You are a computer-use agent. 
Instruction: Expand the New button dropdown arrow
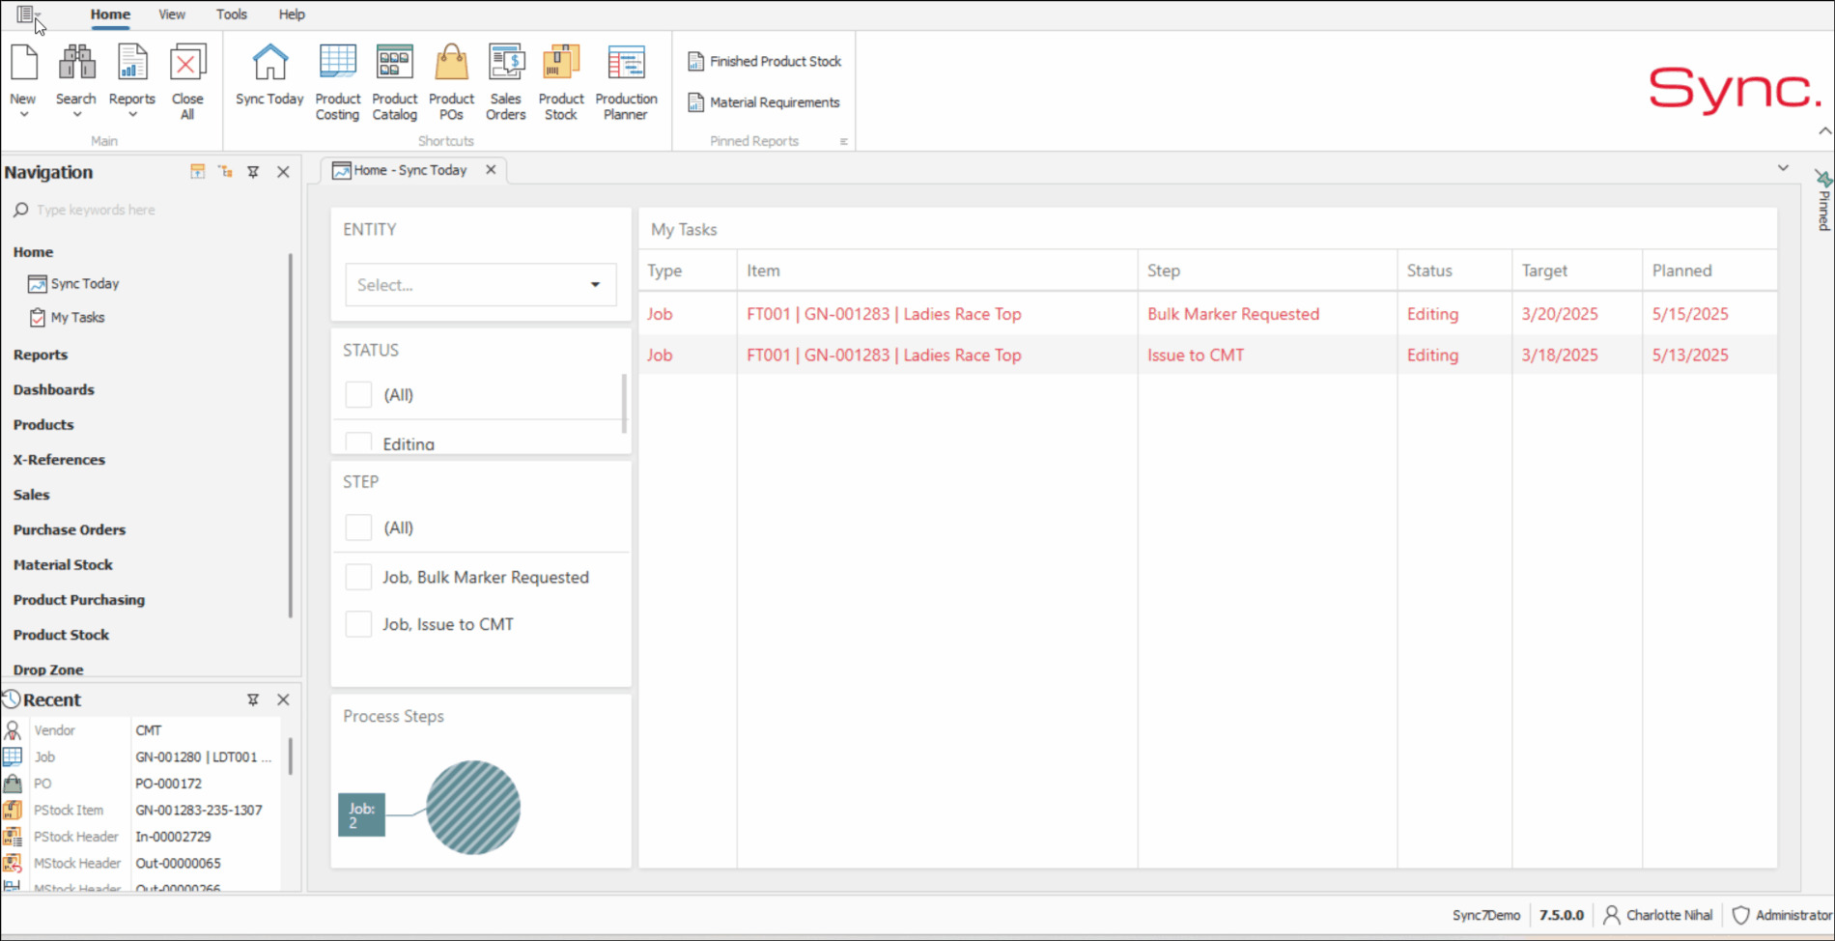tap(24, 115)
